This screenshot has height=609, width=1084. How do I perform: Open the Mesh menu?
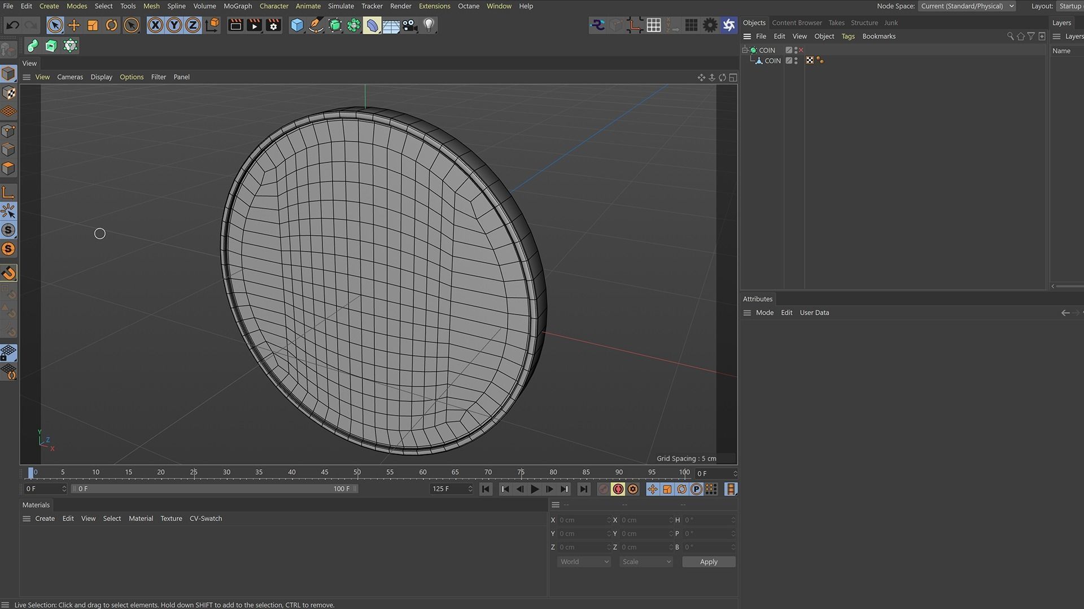[151, 6]
